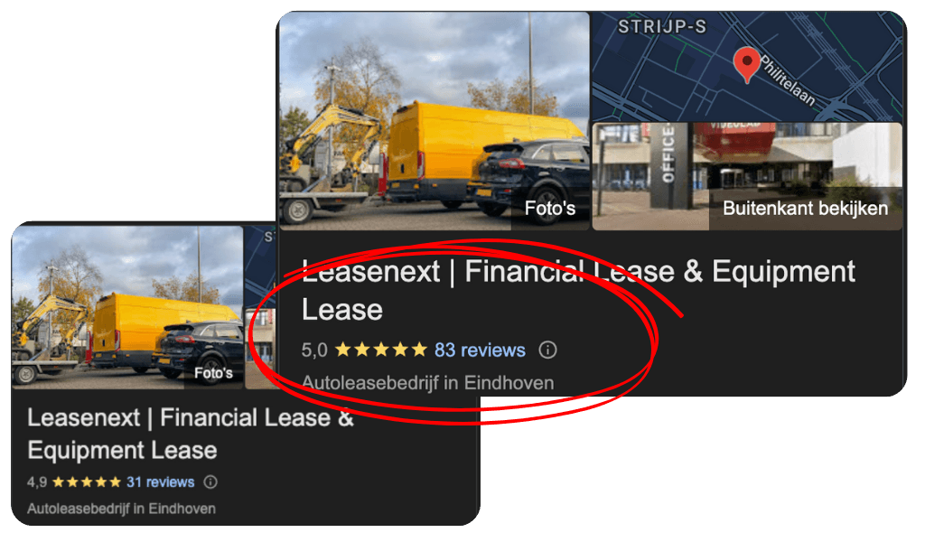Viewport: 925px width, 542px height.
Task: Click info icon beside 83 reviews
Action: 547,350
